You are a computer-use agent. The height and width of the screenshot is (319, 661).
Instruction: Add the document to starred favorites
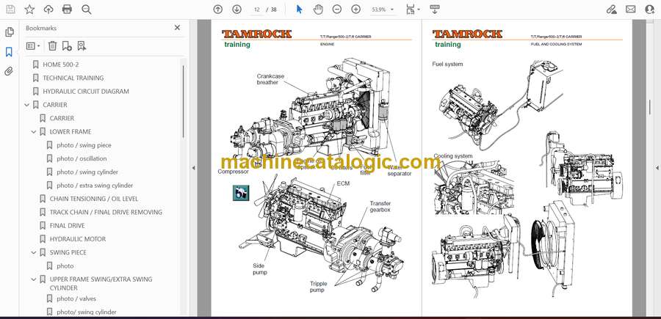(29, 10)
